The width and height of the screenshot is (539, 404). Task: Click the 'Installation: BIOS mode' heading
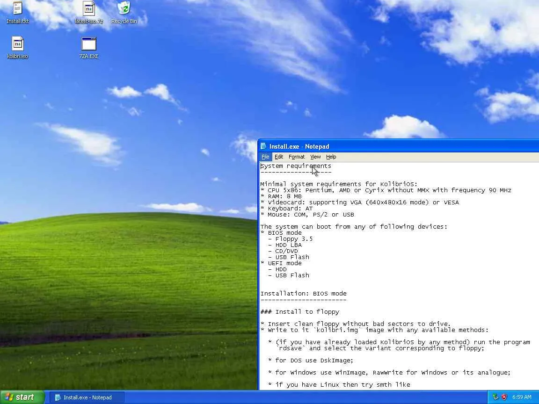(303, 294)
